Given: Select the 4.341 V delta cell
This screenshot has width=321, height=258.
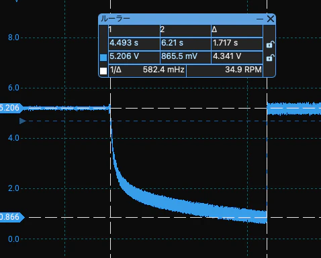Looking at the screenshot, I should (237, 57).
